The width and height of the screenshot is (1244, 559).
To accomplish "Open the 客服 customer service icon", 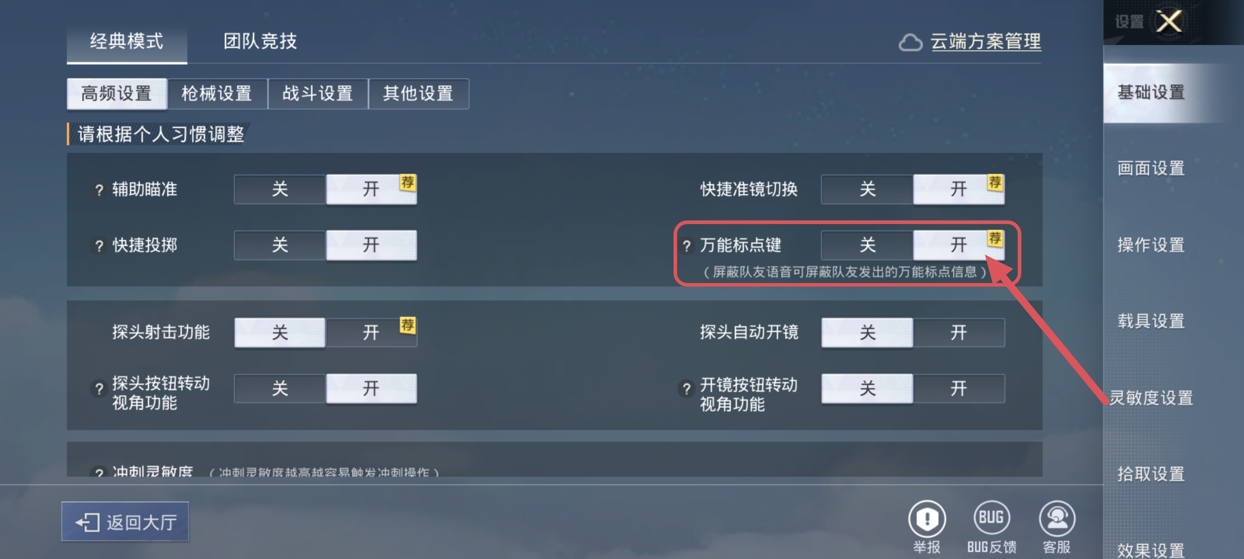I will pos(1057,519).
